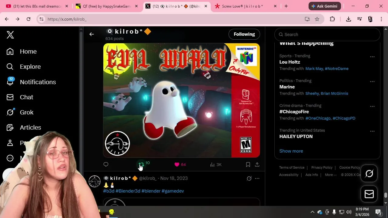Open taskbar volume speaker icon
Image resolution: width=388 pixels, height=218 pixels.
pyautogui.click(x=349, y=212)
